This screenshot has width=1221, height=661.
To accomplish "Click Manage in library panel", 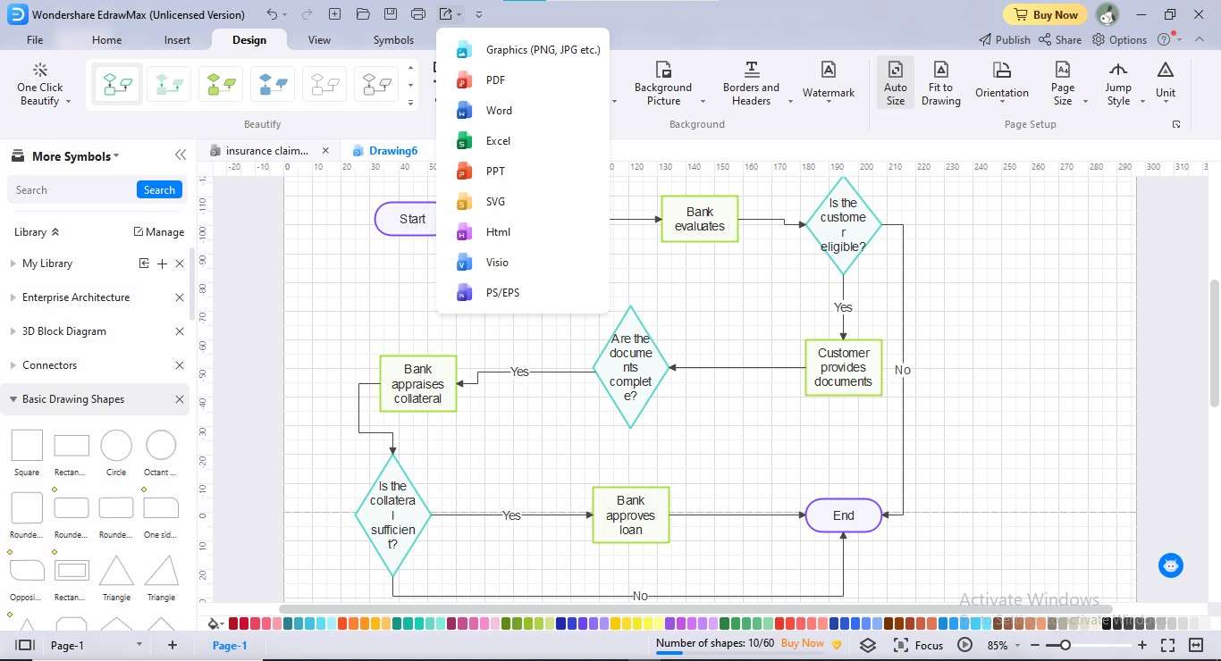I will [x=159, y=232].
